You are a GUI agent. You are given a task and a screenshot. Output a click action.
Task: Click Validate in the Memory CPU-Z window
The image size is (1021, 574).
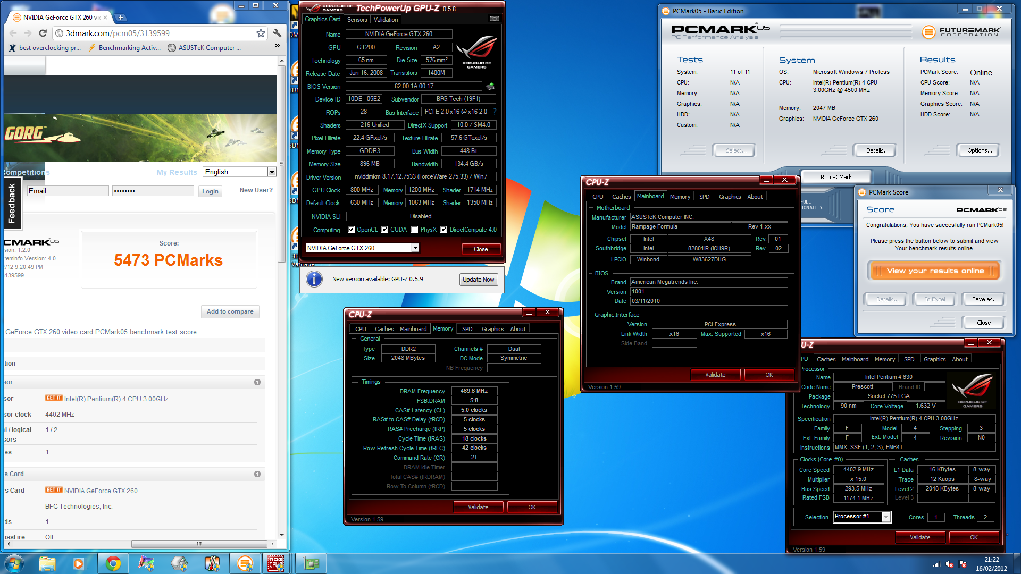pyautogui.click(x=478, y=507)
